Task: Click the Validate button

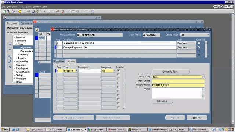Action: [175, 118]
